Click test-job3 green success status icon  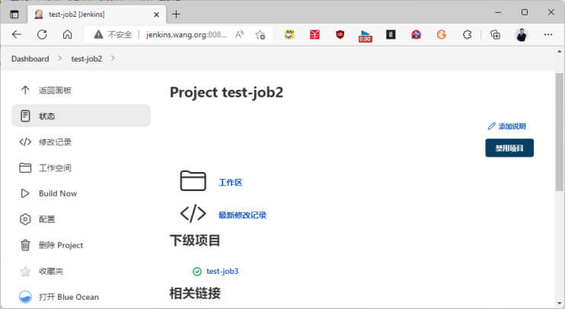(197, 272)
